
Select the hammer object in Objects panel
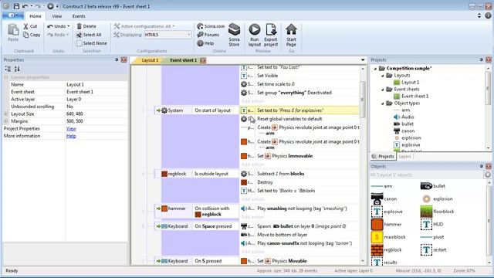click(x=386, y=225)
